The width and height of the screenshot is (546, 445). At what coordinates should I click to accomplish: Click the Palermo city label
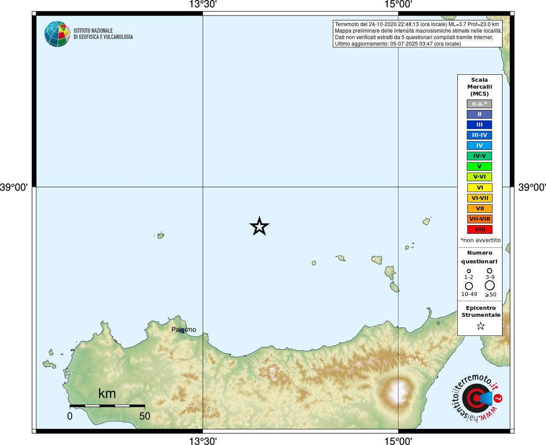[x=184, y=329]
